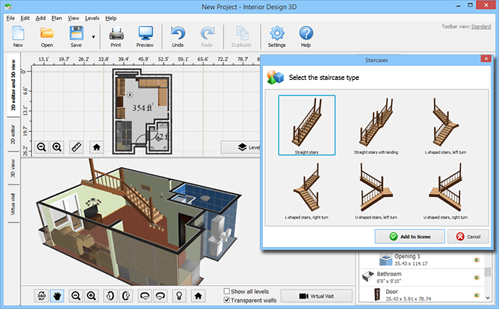Open Preview from the toolbar

click(145, 37)
